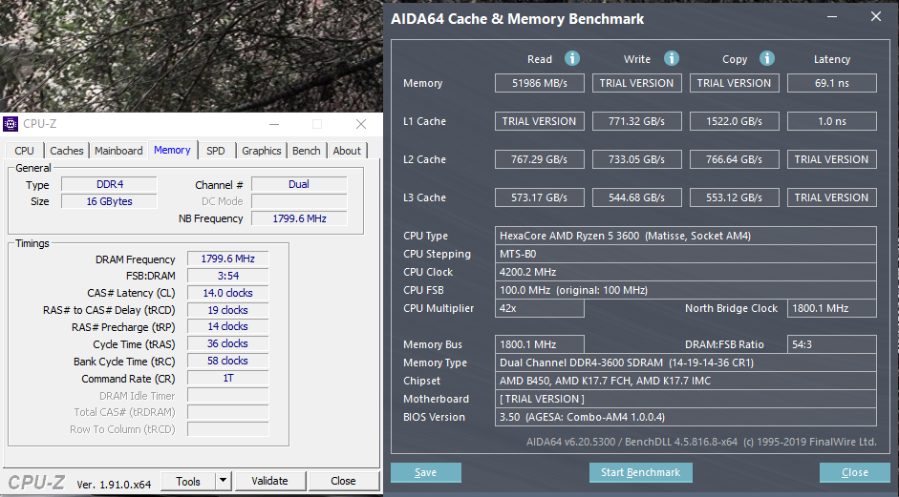Click the CPU Type HexaCore AMD Ryzen field
The image size is (899, 497).
point(686,236)
